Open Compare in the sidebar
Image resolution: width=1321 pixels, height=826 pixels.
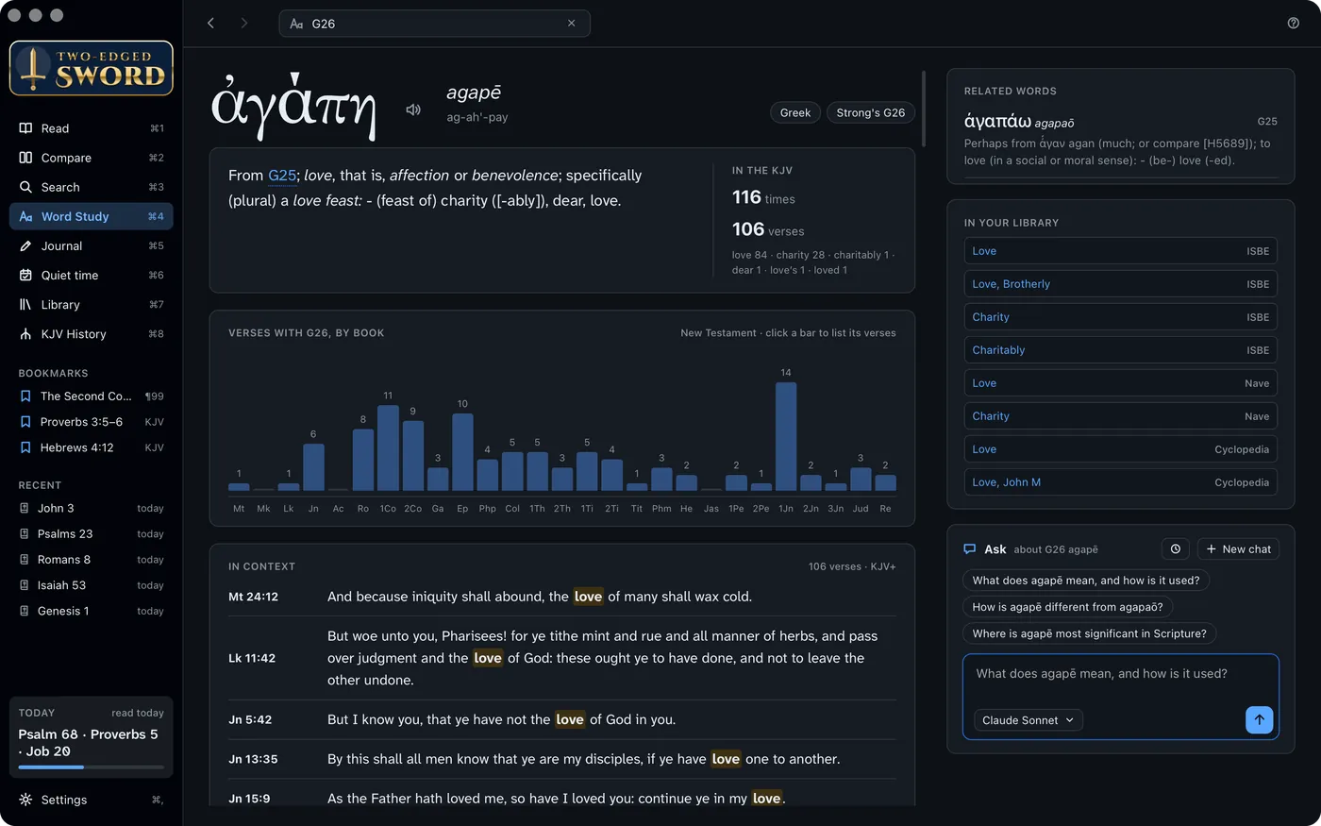pos(92,158)
